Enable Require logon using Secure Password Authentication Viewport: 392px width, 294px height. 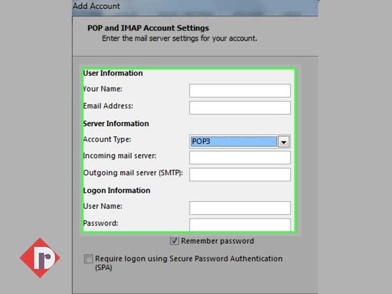[88, 259]
